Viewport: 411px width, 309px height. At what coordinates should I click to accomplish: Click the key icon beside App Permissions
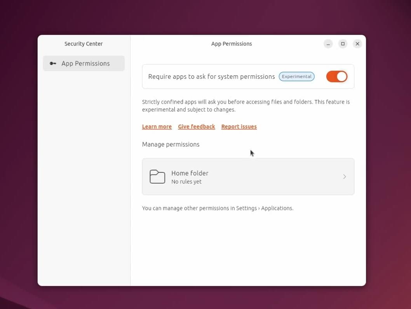53,63
